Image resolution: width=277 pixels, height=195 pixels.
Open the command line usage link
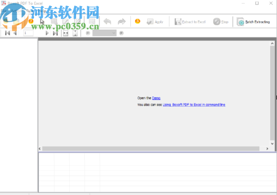tap(194, 105)
